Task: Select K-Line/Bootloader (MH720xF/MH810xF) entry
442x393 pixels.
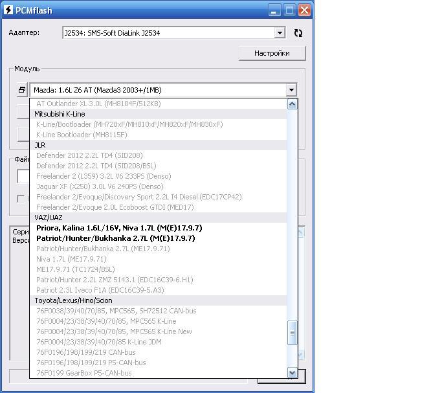Action: coord(158,124)
